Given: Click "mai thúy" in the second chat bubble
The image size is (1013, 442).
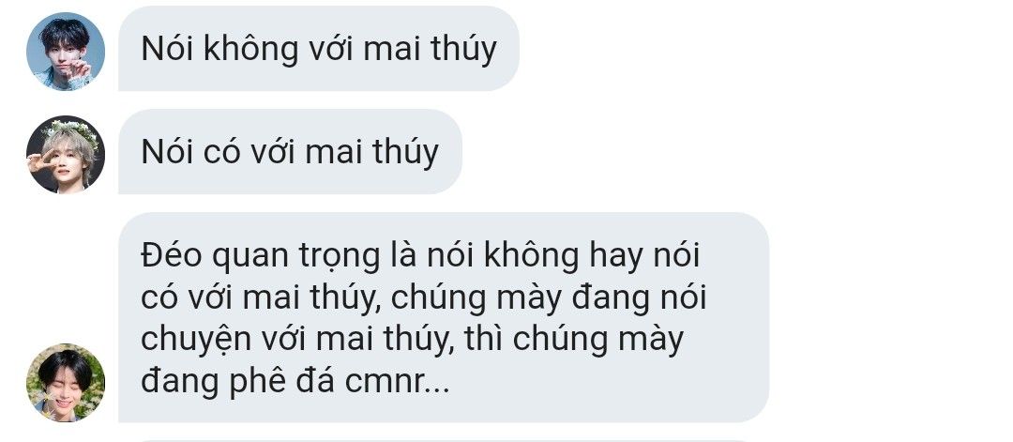Looking at the screenshot, I should point(372,153).
